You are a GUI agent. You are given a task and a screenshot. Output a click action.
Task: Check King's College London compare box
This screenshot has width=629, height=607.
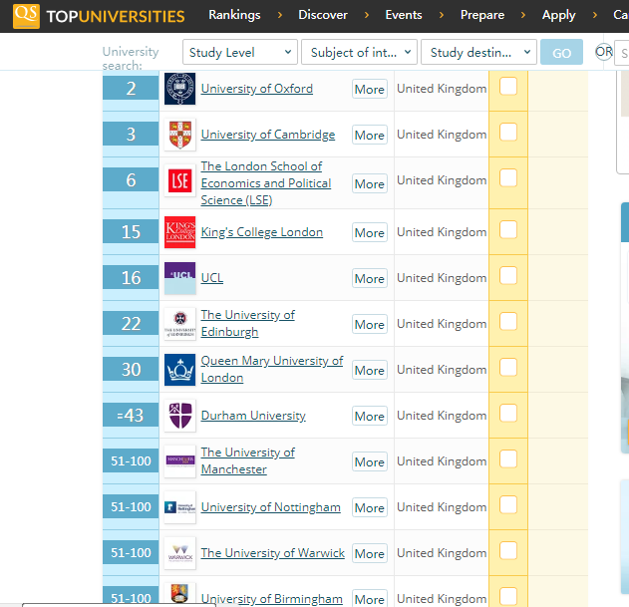point(508,229)
